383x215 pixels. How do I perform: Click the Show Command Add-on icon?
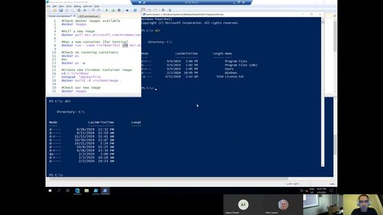[x=169, y=10]
